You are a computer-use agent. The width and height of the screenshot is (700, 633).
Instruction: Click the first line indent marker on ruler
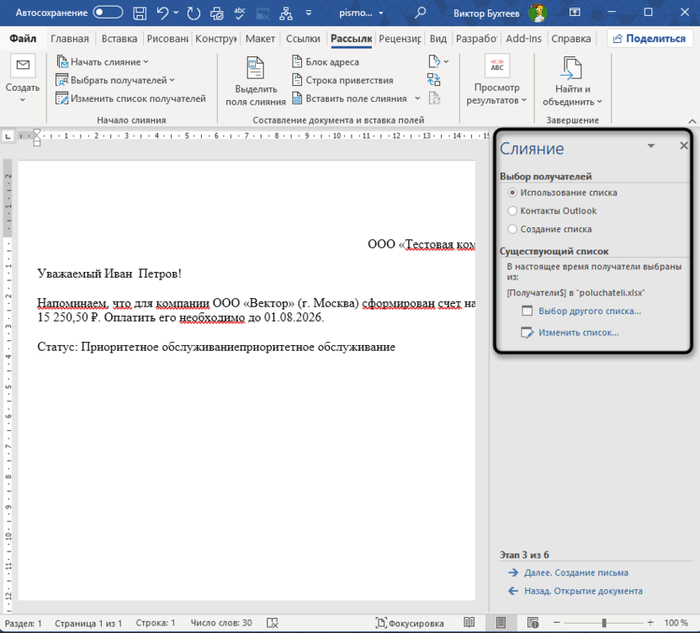click(37, 133)
